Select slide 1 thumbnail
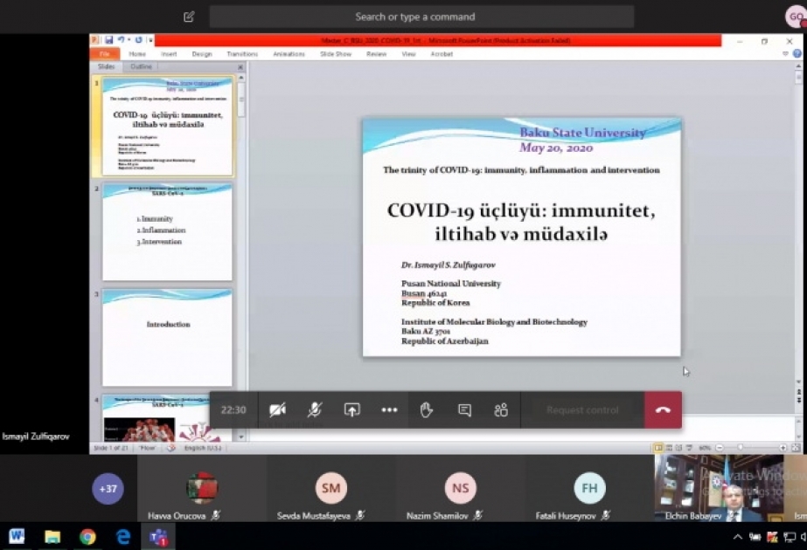The image size is (807, 550). coord(167,126)
